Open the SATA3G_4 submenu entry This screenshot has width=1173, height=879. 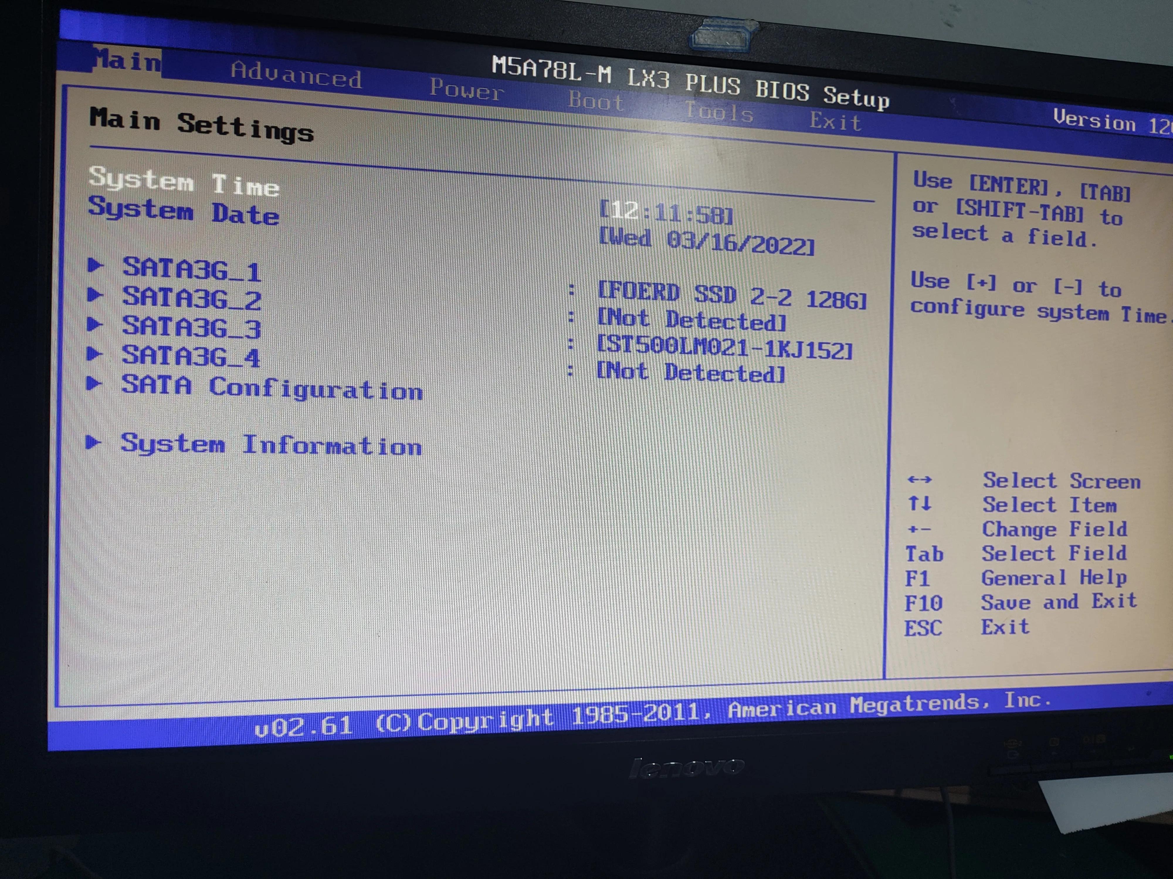(x=191, y=356)
